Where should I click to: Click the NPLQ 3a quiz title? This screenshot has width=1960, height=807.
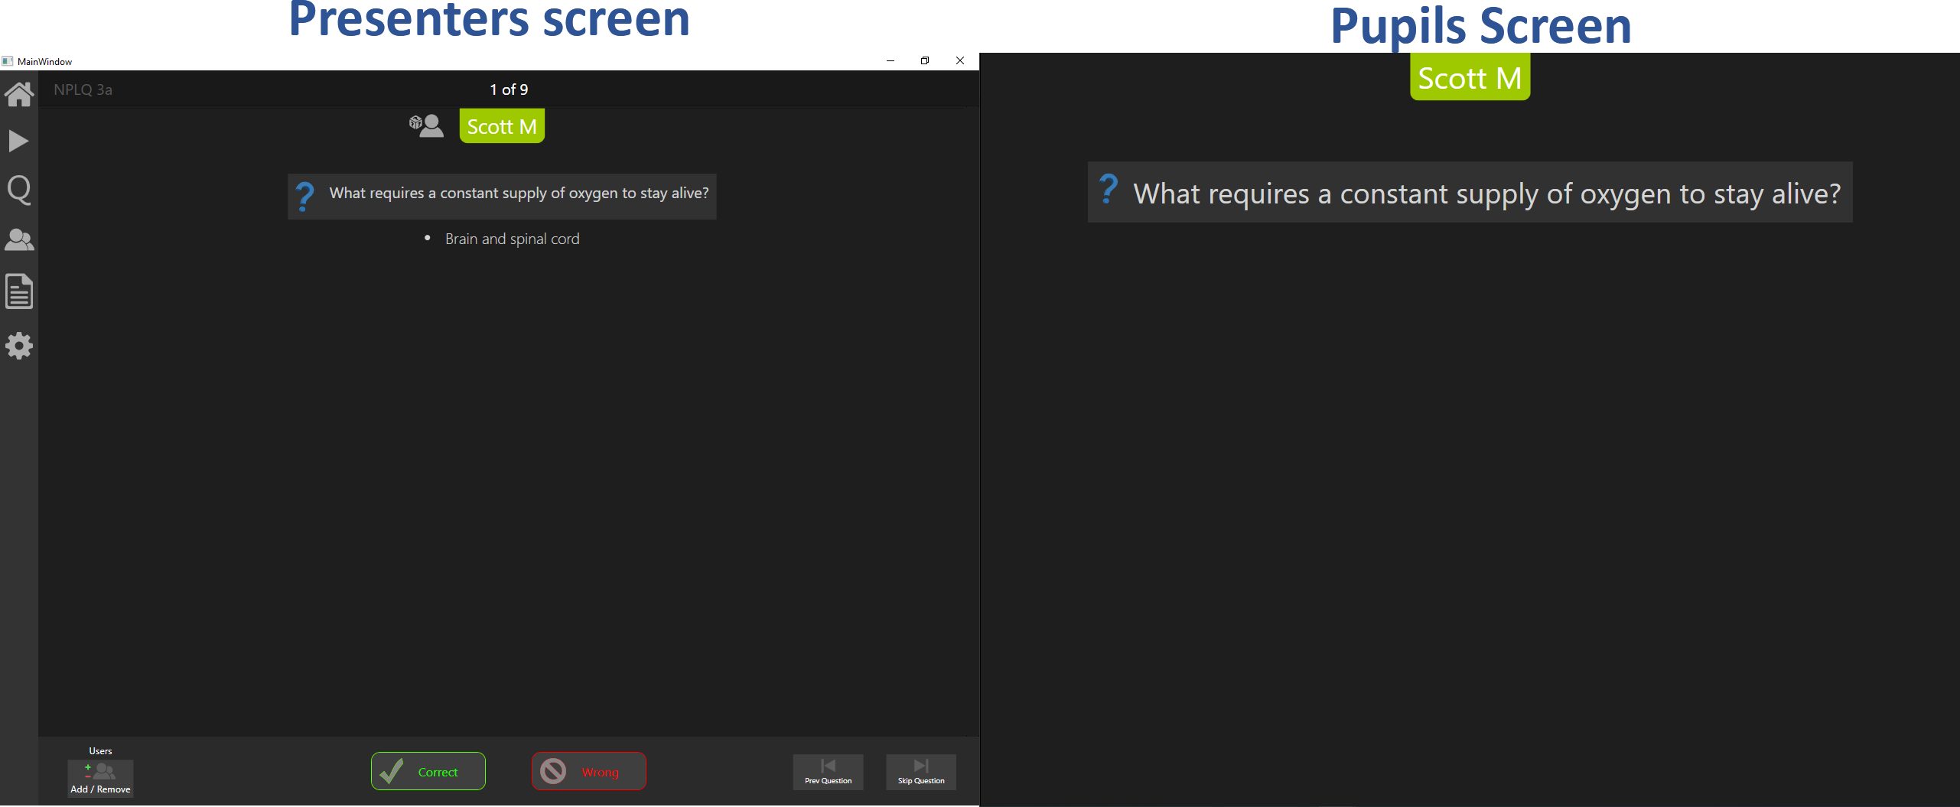coord(83,89)
